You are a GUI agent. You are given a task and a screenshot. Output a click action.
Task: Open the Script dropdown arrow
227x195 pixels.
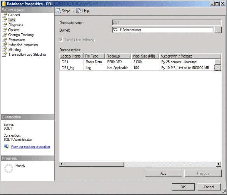pos(73,11)
